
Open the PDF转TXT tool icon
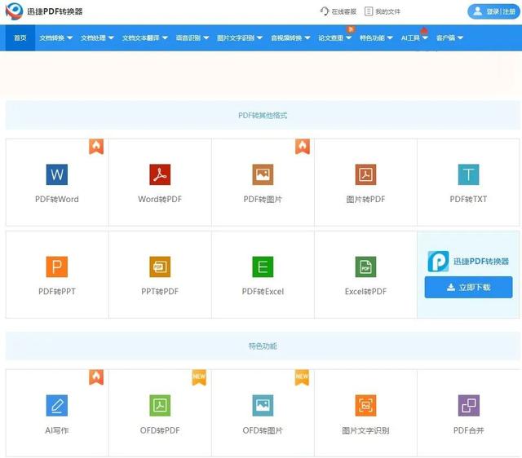468,174
